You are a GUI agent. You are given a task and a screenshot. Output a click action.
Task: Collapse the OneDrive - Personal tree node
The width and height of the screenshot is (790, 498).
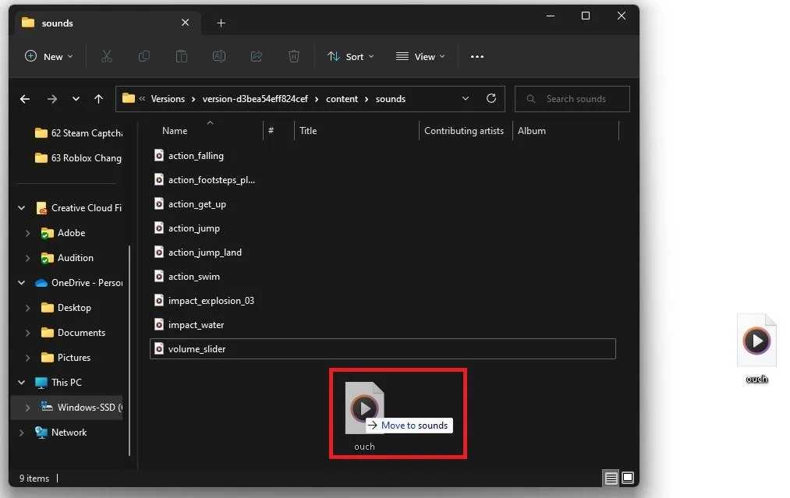(21, 283)
